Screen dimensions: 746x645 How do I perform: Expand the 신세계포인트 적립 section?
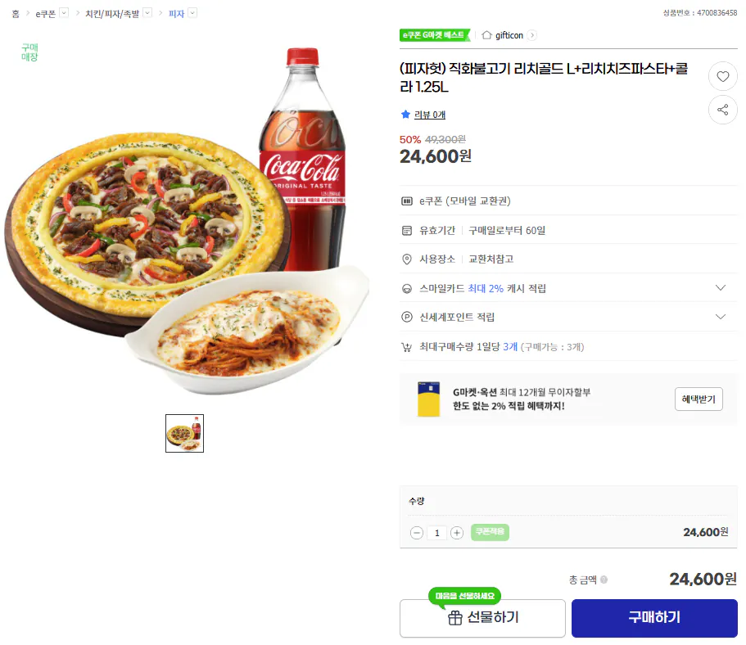pyautogui.click(x=720, y=317)
